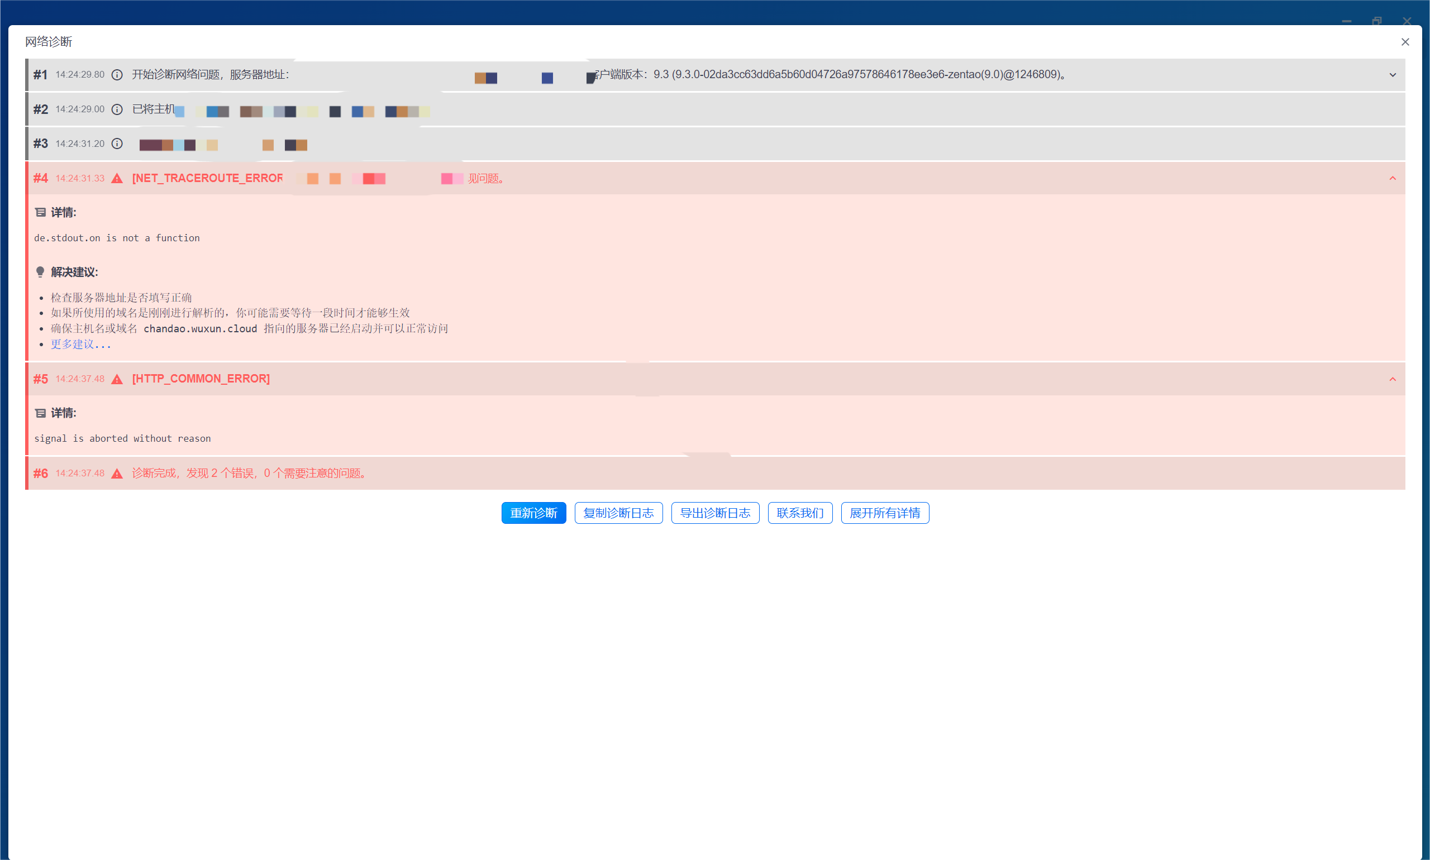
Task: Click warning triangle icon on entry #5
Action: (117, 379)
